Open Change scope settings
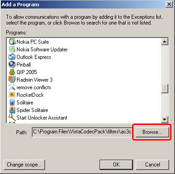Screen dimensions: 175x174 click(24, 165)
